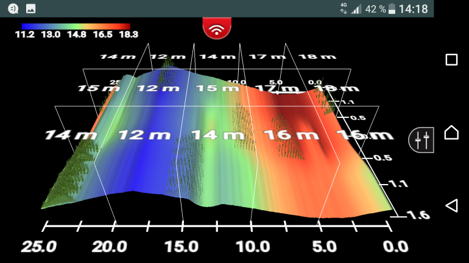The width and height of the screenshot is (469, 263).
Task: Open the sliders settings icon
Action: pyautogui.click(x=421, y=140)
